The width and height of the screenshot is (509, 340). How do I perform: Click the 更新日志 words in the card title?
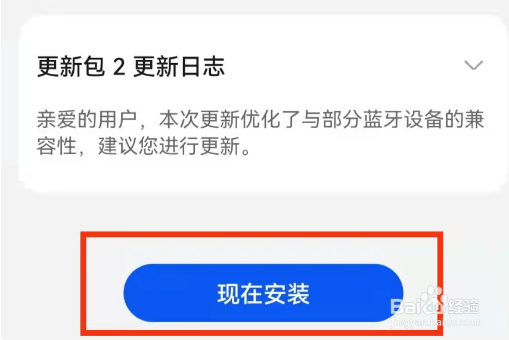[179, 67]
